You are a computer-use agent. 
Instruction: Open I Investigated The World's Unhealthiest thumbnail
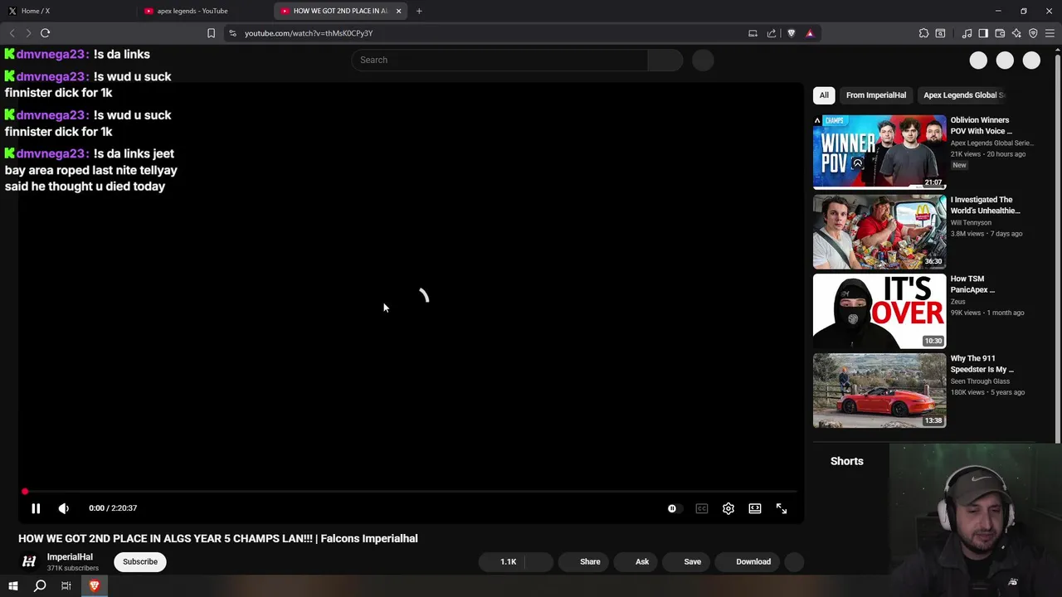[x=879, y=231]
